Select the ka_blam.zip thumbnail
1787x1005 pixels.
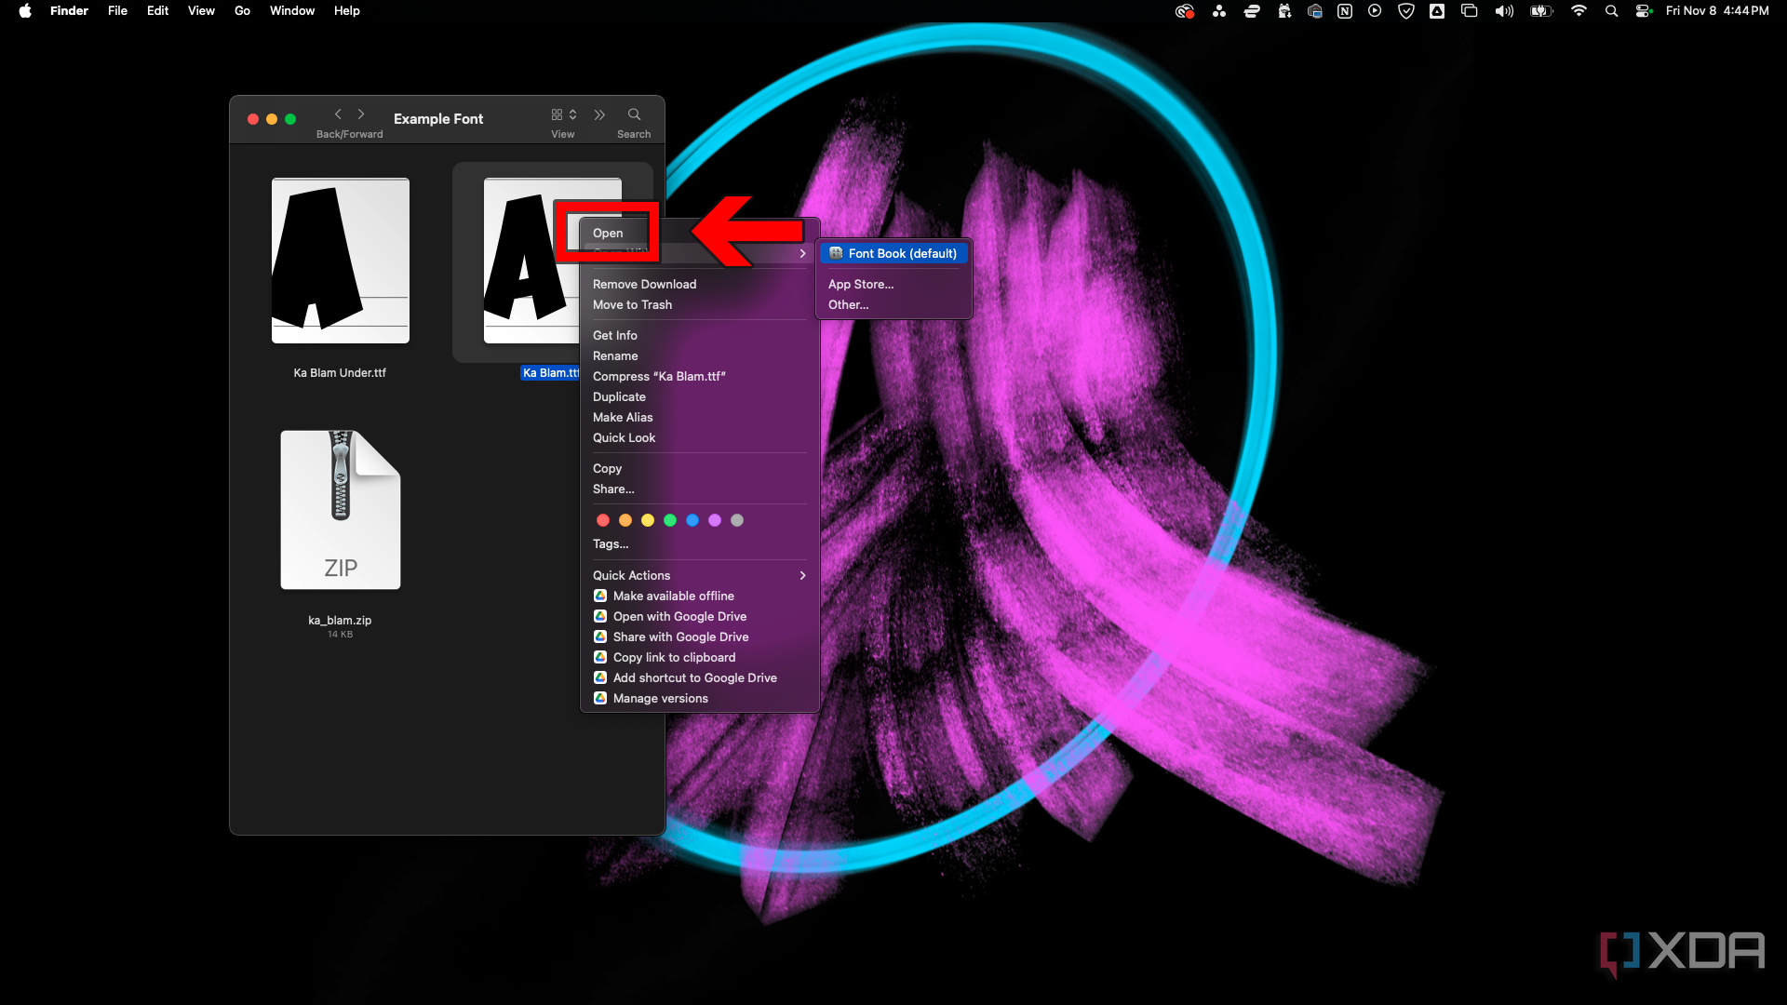340,508
